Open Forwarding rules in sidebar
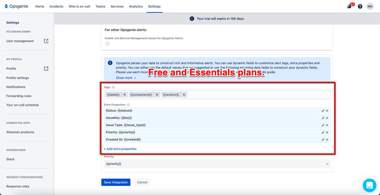 (19, 96)
